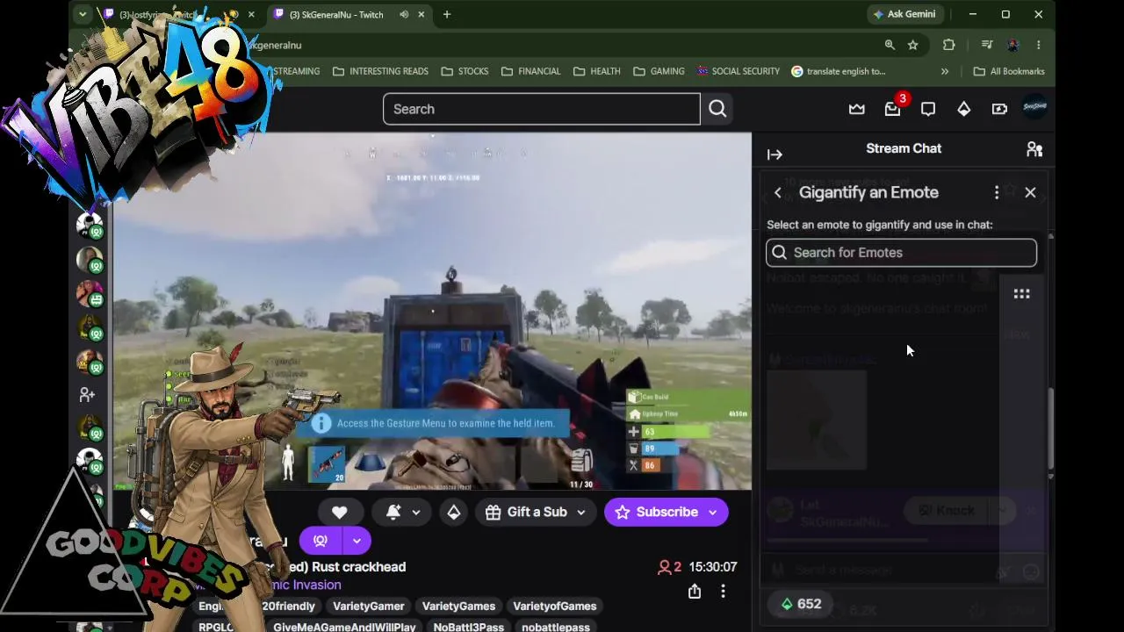Click the Rust stream video player
Image resolution: width=1124 pixels, height=632 pixels.
(432, 311)
